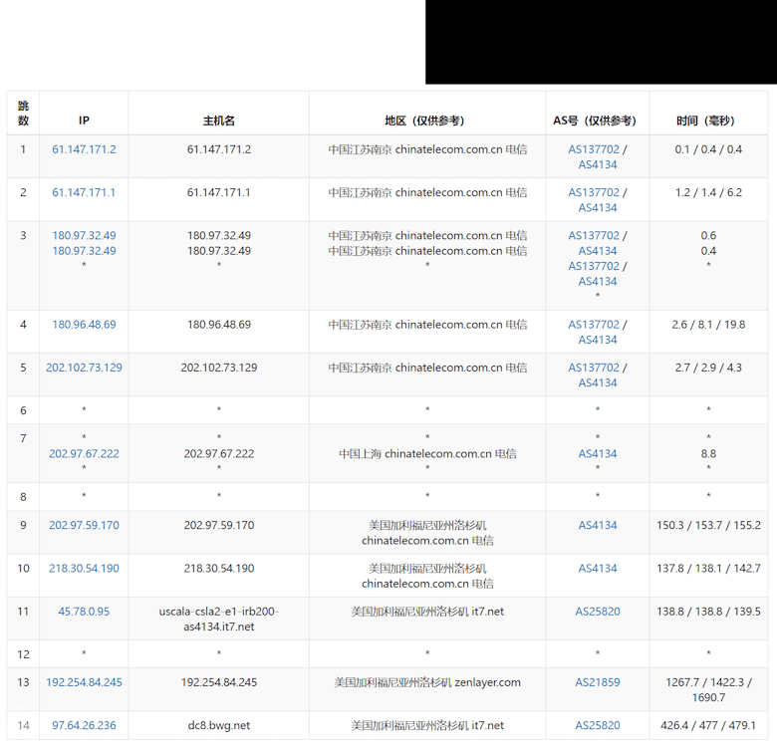Viewport: 777px width, 749px height.
Task: Select time value 1267.7 / 1422.3 / 1690.7
Action: point(708,690)
